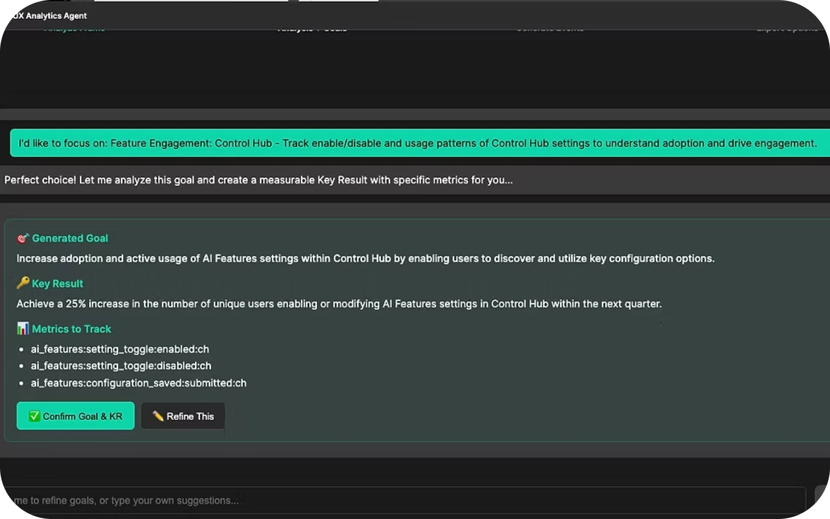Image resolution: width=830 pixels, height=519 pixels.
Task: Select metric ai_features:setting_toggle:enabled:ch
Action: 120,349
